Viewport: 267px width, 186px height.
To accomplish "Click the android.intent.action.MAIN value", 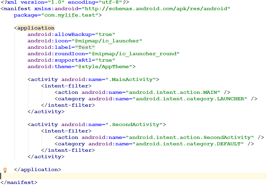I will pos(173,92).
